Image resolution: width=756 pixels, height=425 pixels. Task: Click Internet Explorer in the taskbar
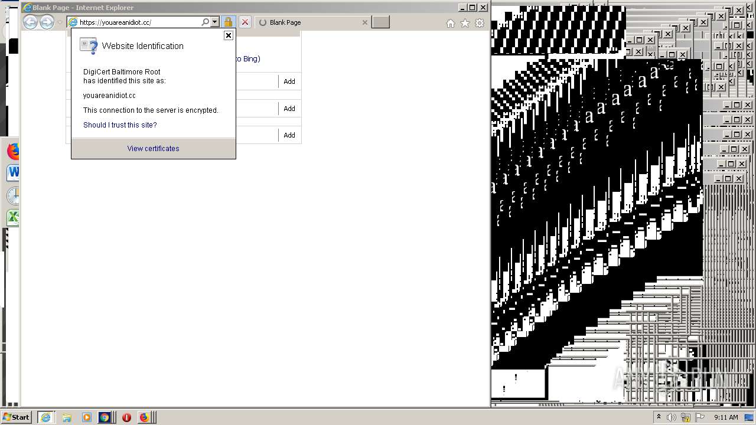pos(45,417)
